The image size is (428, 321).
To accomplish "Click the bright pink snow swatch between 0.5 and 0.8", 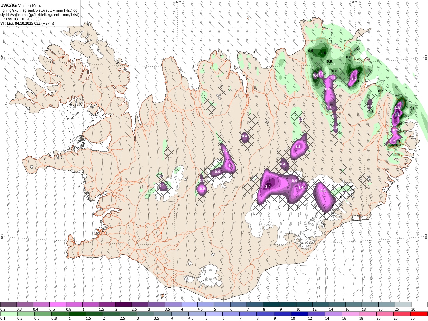I will coord(58,305).
